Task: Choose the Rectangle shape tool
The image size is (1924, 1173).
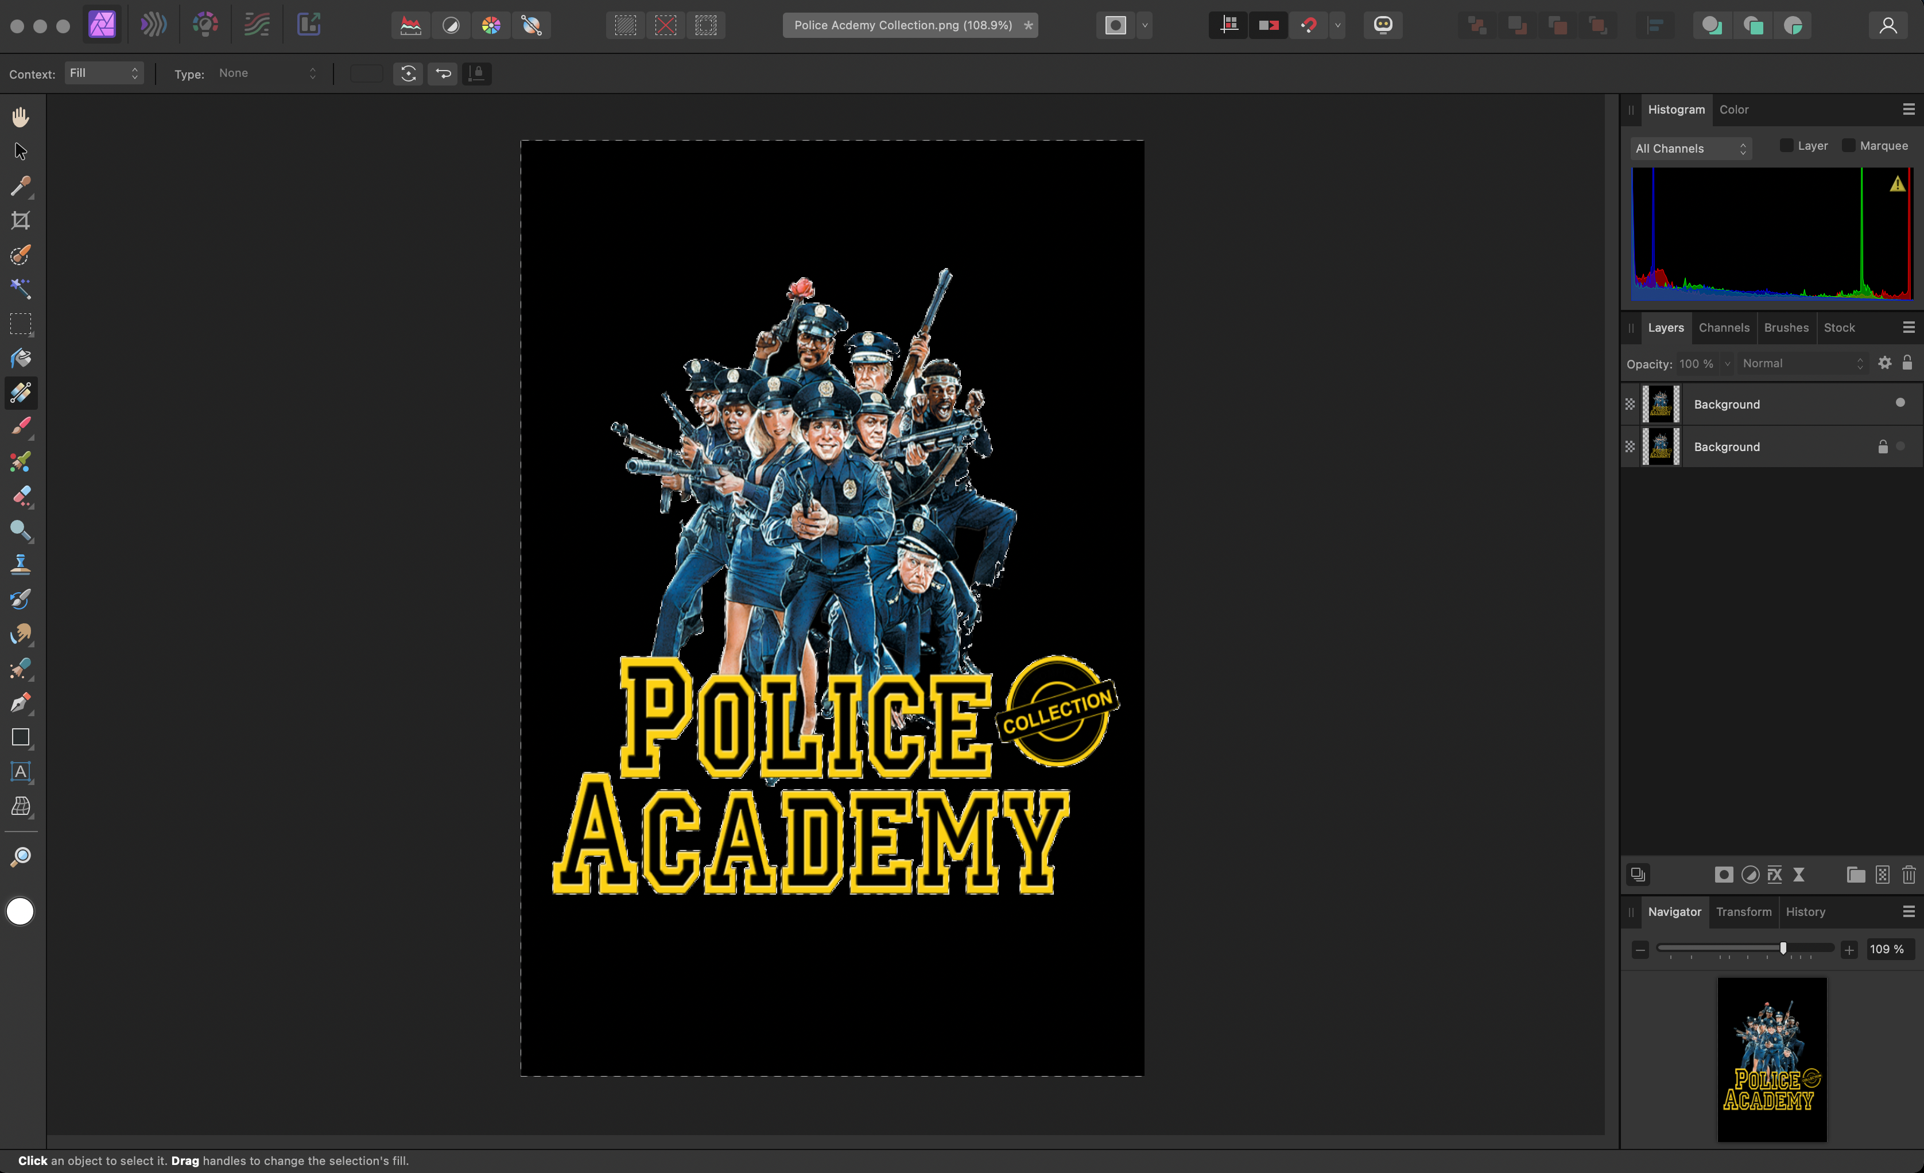Action: coord(20,737)
